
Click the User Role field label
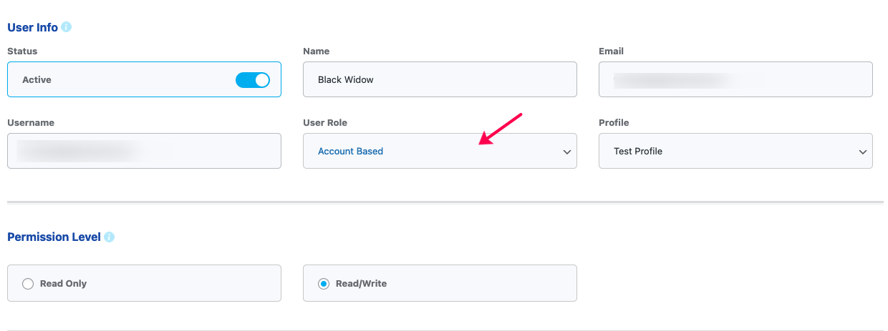coord(325,123)
